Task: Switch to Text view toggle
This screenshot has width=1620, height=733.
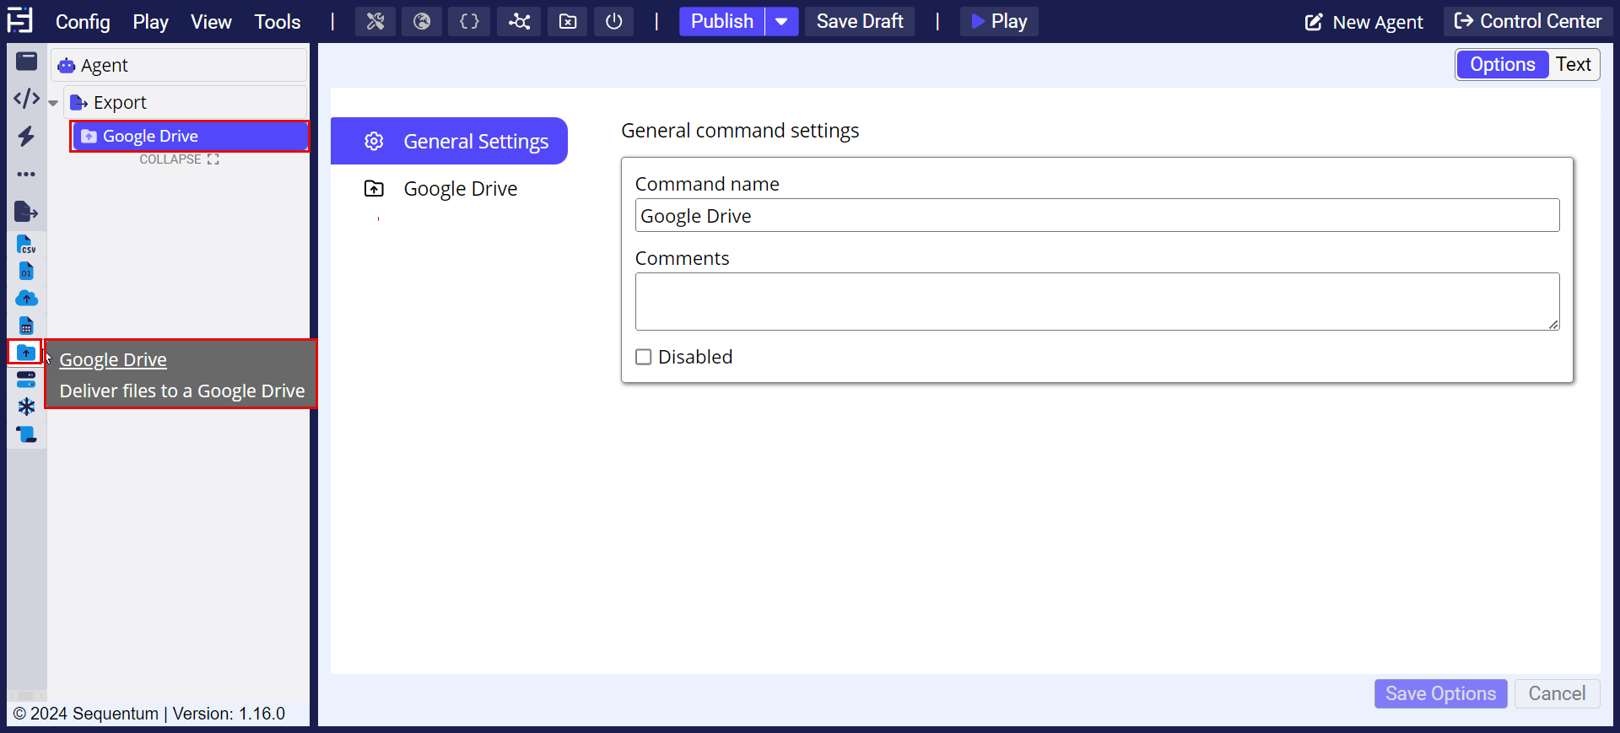Action: pos(1574,64)
